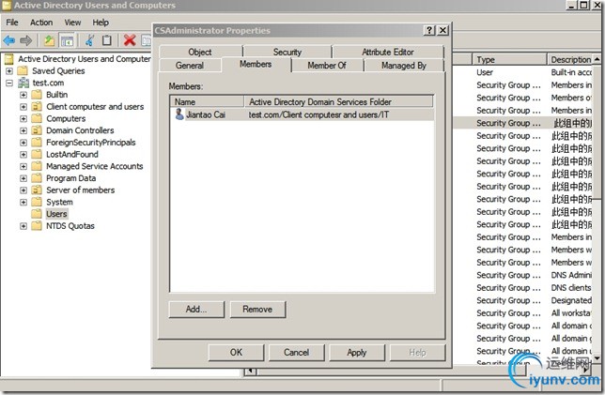Switch to the General tab

point(190,66)
